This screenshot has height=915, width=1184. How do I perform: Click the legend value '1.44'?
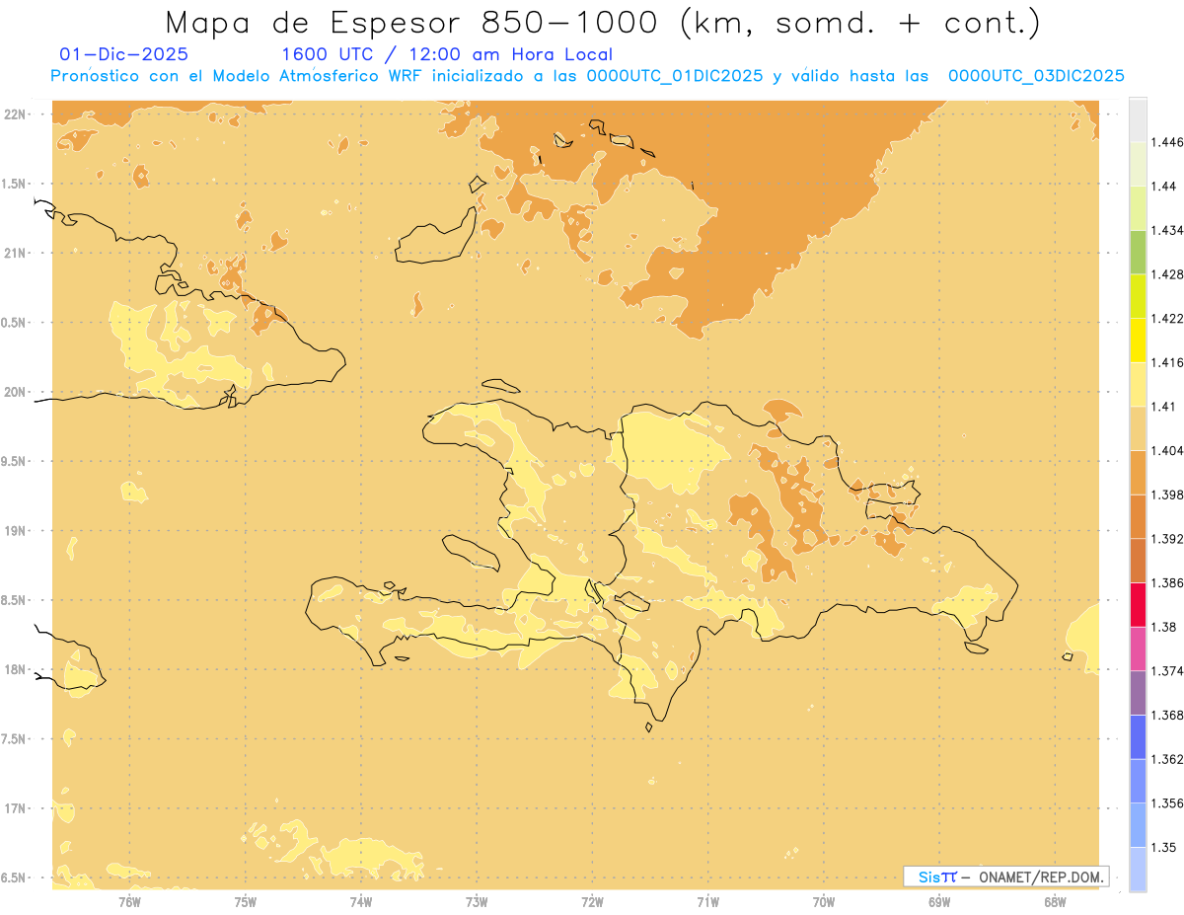[1164, 186]
